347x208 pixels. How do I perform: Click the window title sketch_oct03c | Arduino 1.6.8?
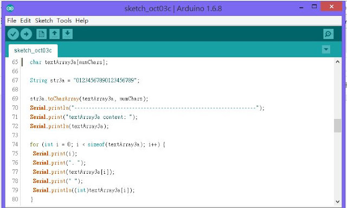(173, 9)
